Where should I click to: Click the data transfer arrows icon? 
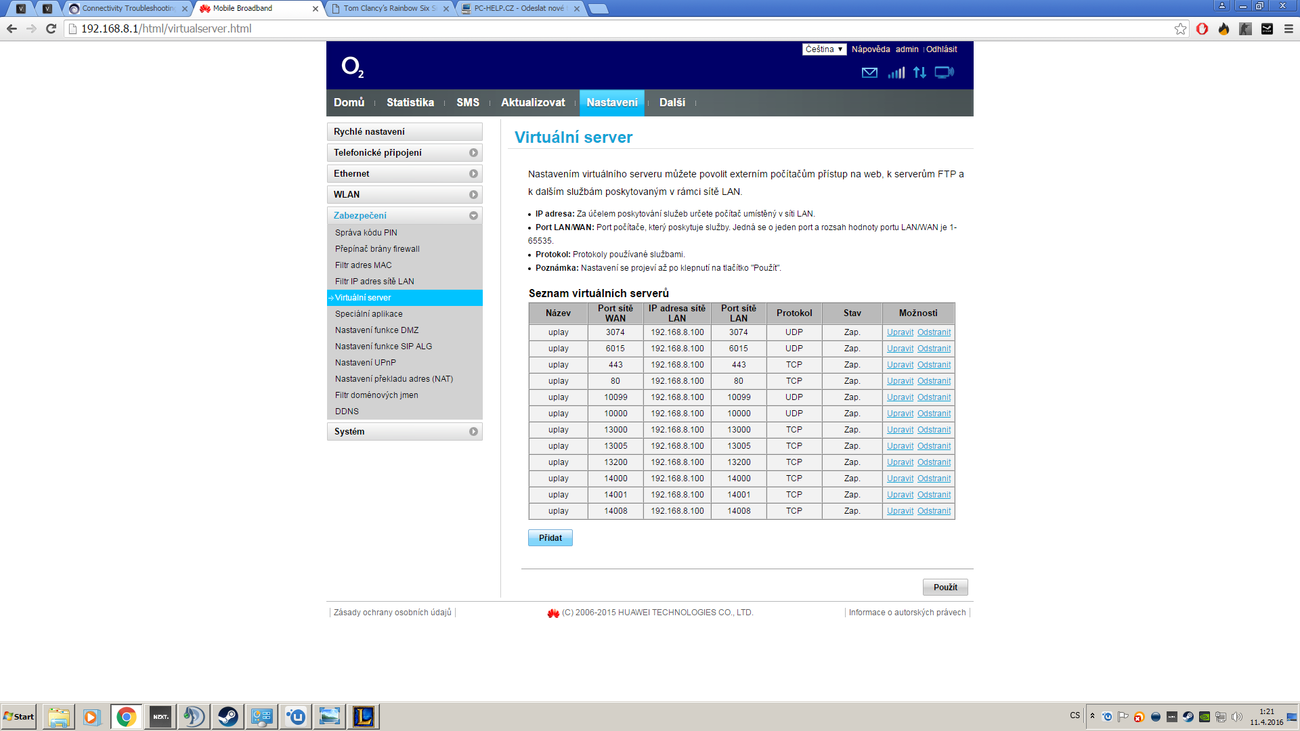click(919, 72)
